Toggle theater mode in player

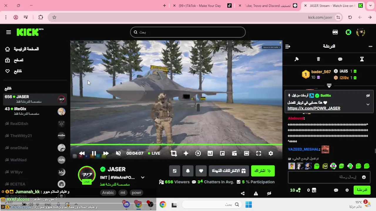(246, 153)
